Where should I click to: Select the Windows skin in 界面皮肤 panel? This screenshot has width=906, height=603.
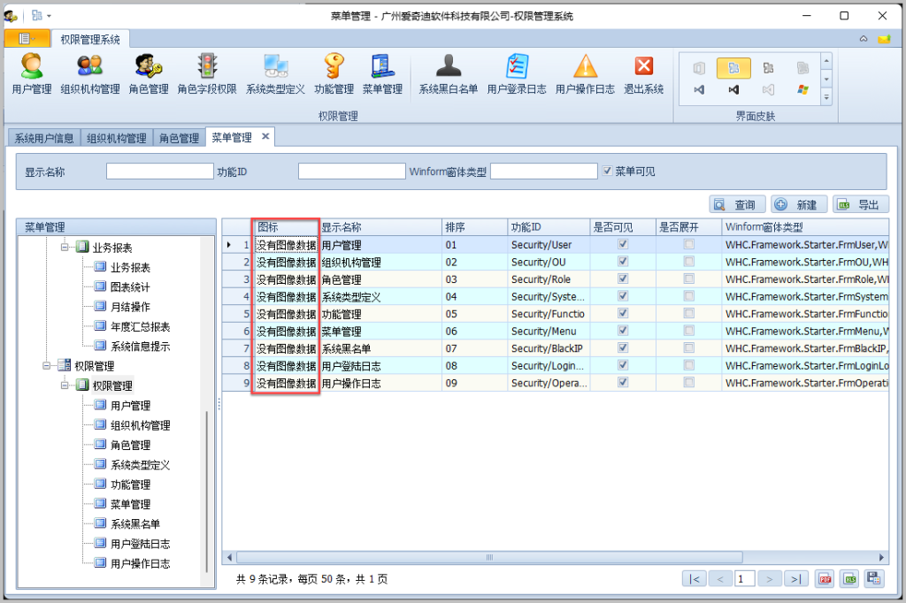click(802, 89)
